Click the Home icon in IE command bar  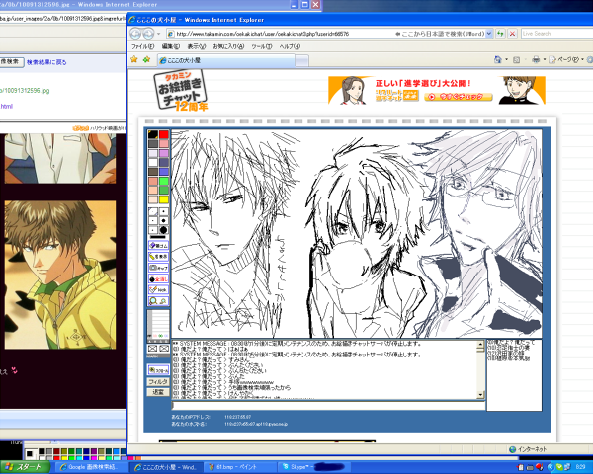tap(498, 59)
